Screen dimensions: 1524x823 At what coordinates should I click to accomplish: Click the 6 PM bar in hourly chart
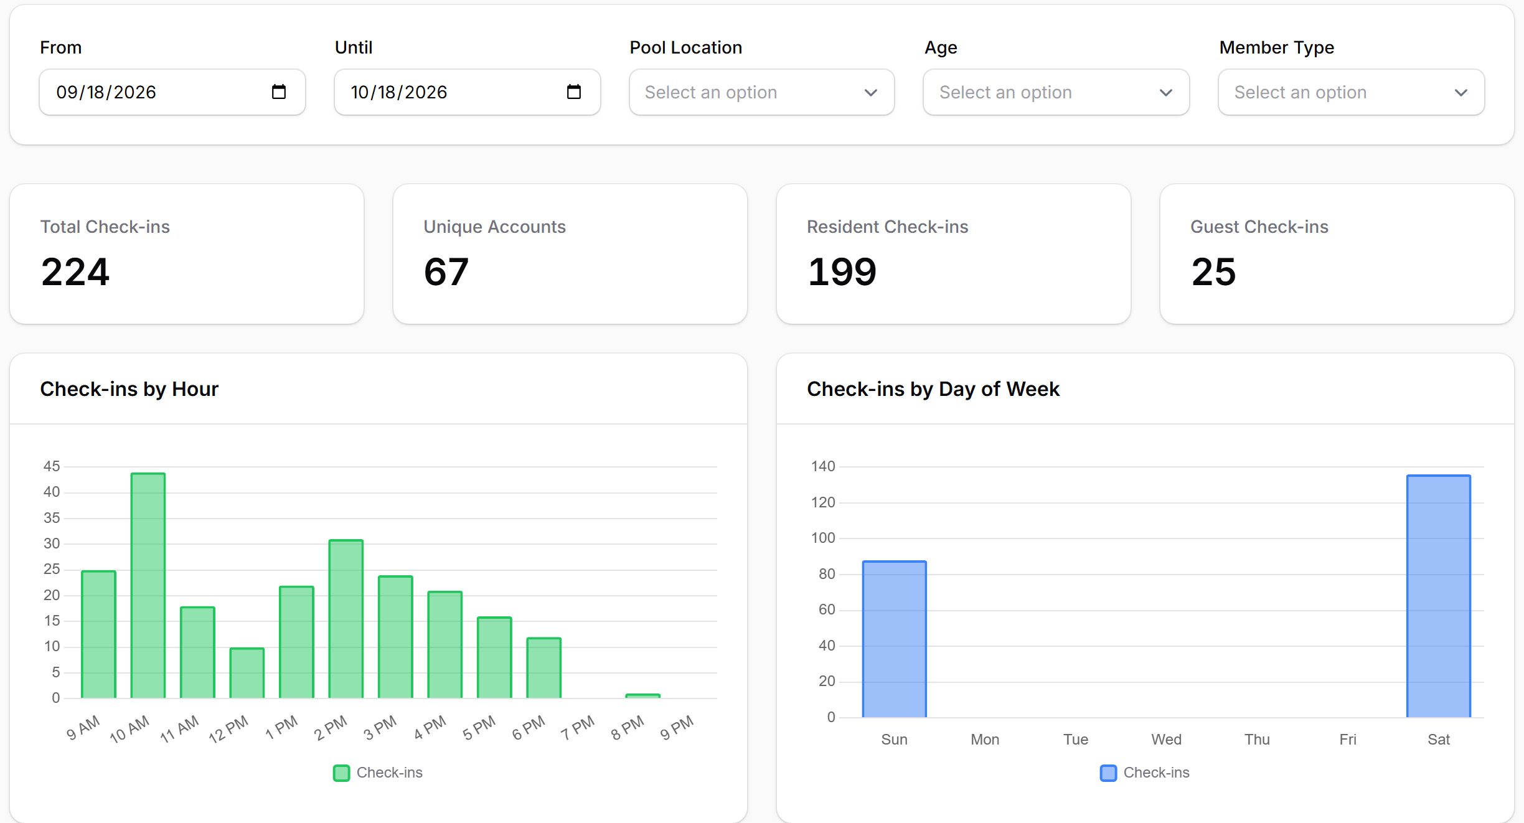544,668
